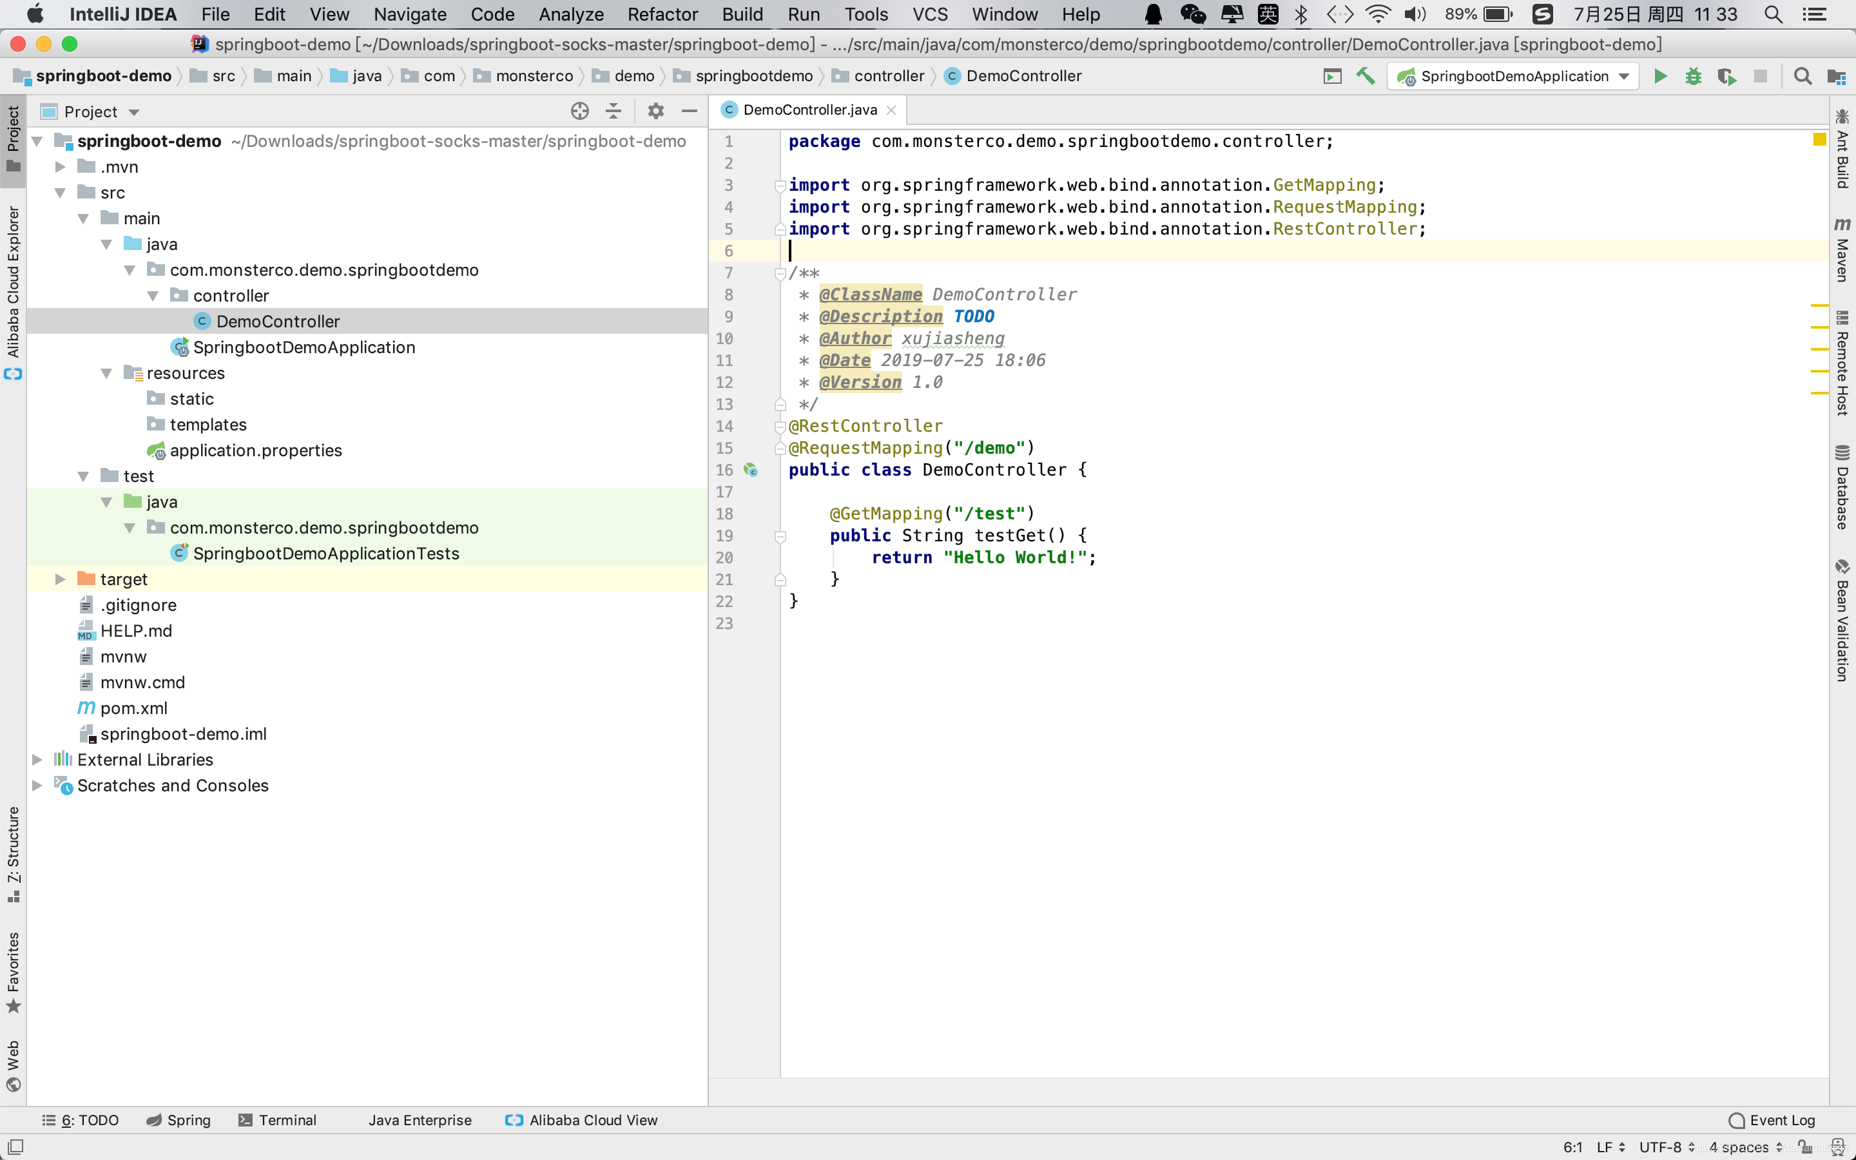The image size is (1856, 1160).
Task: Build project with hammer icon
Action: pos(1365,76)
